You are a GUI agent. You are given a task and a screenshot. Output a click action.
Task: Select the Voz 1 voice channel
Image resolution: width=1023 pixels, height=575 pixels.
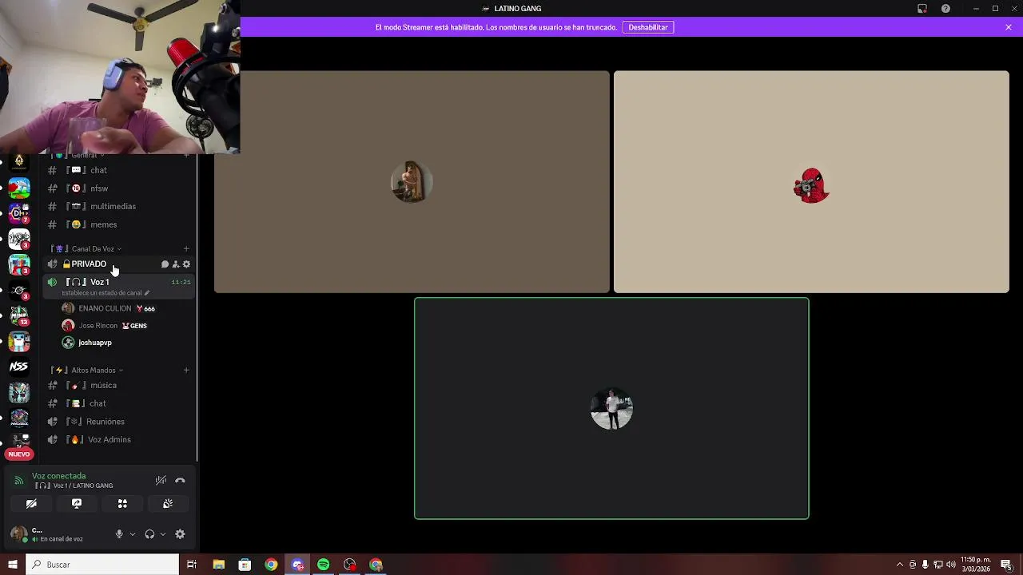point(118,282)
